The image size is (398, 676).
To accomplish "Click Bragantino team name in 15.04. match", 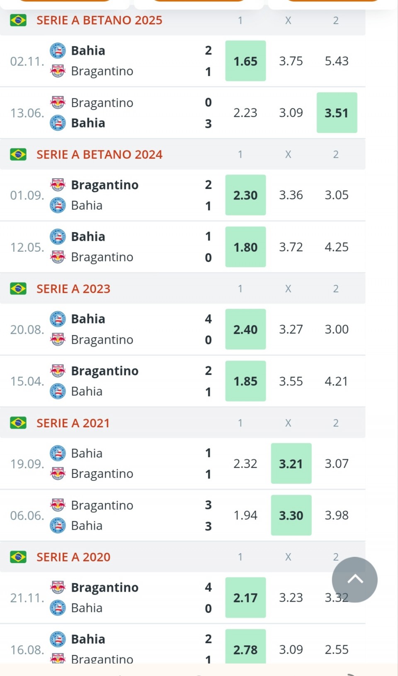I will coord(104,371).
